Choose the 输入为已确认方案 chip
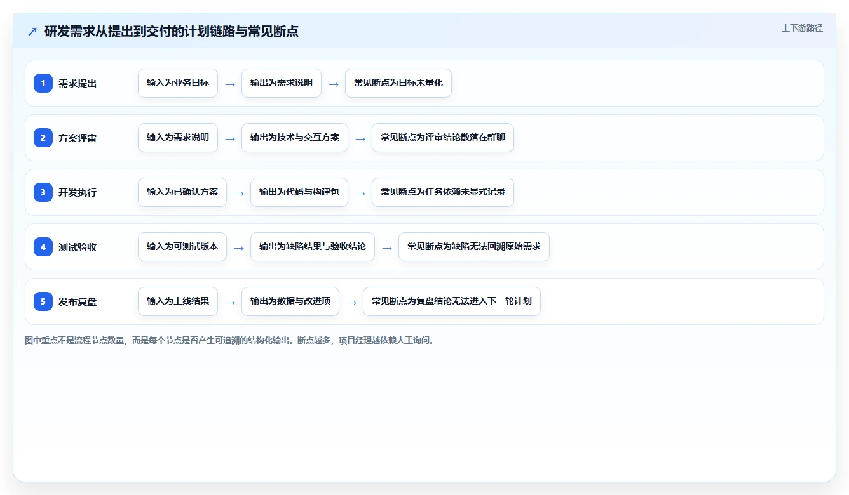This screenshot has width=849, height=495. tap(182, 192)
